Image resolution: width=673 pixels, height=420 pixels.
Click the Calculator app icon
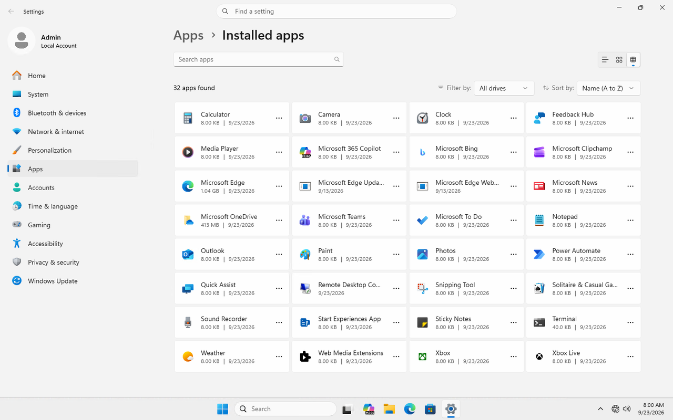tap(188, 118)
